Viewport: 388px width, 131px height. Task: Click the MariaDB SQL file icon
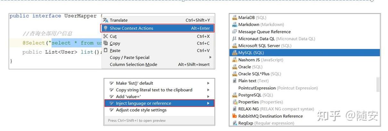pos(235,18)
